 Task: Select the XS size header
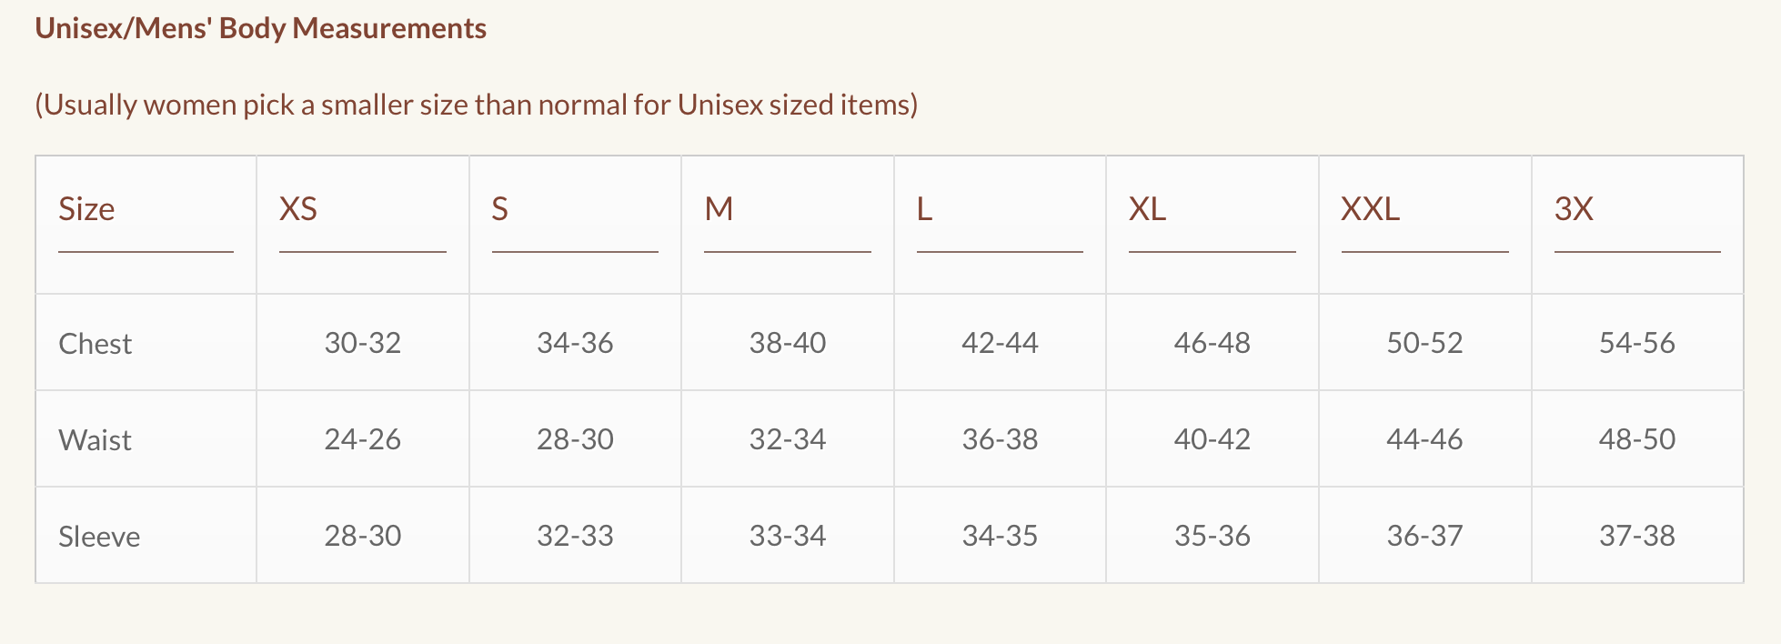298,209
